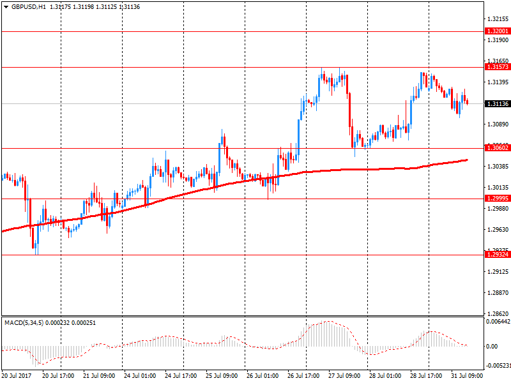Select the 24 Jul 01:00 time label
The image size is (511, 383).
[140, 376]
